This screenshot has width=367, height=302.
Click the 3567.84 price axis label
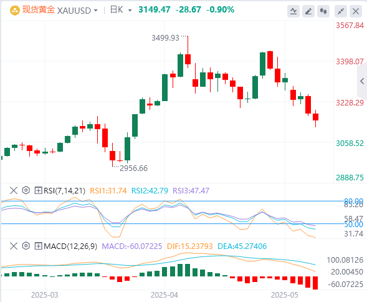click(x=350, y=26)
